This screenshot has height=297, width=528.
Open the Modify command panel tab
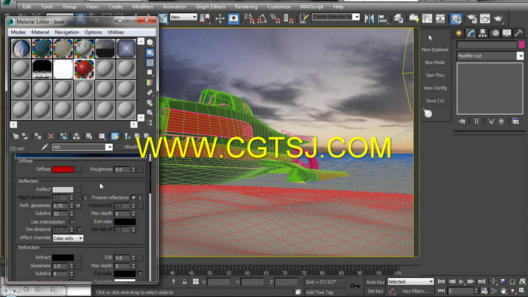[471, 33]
